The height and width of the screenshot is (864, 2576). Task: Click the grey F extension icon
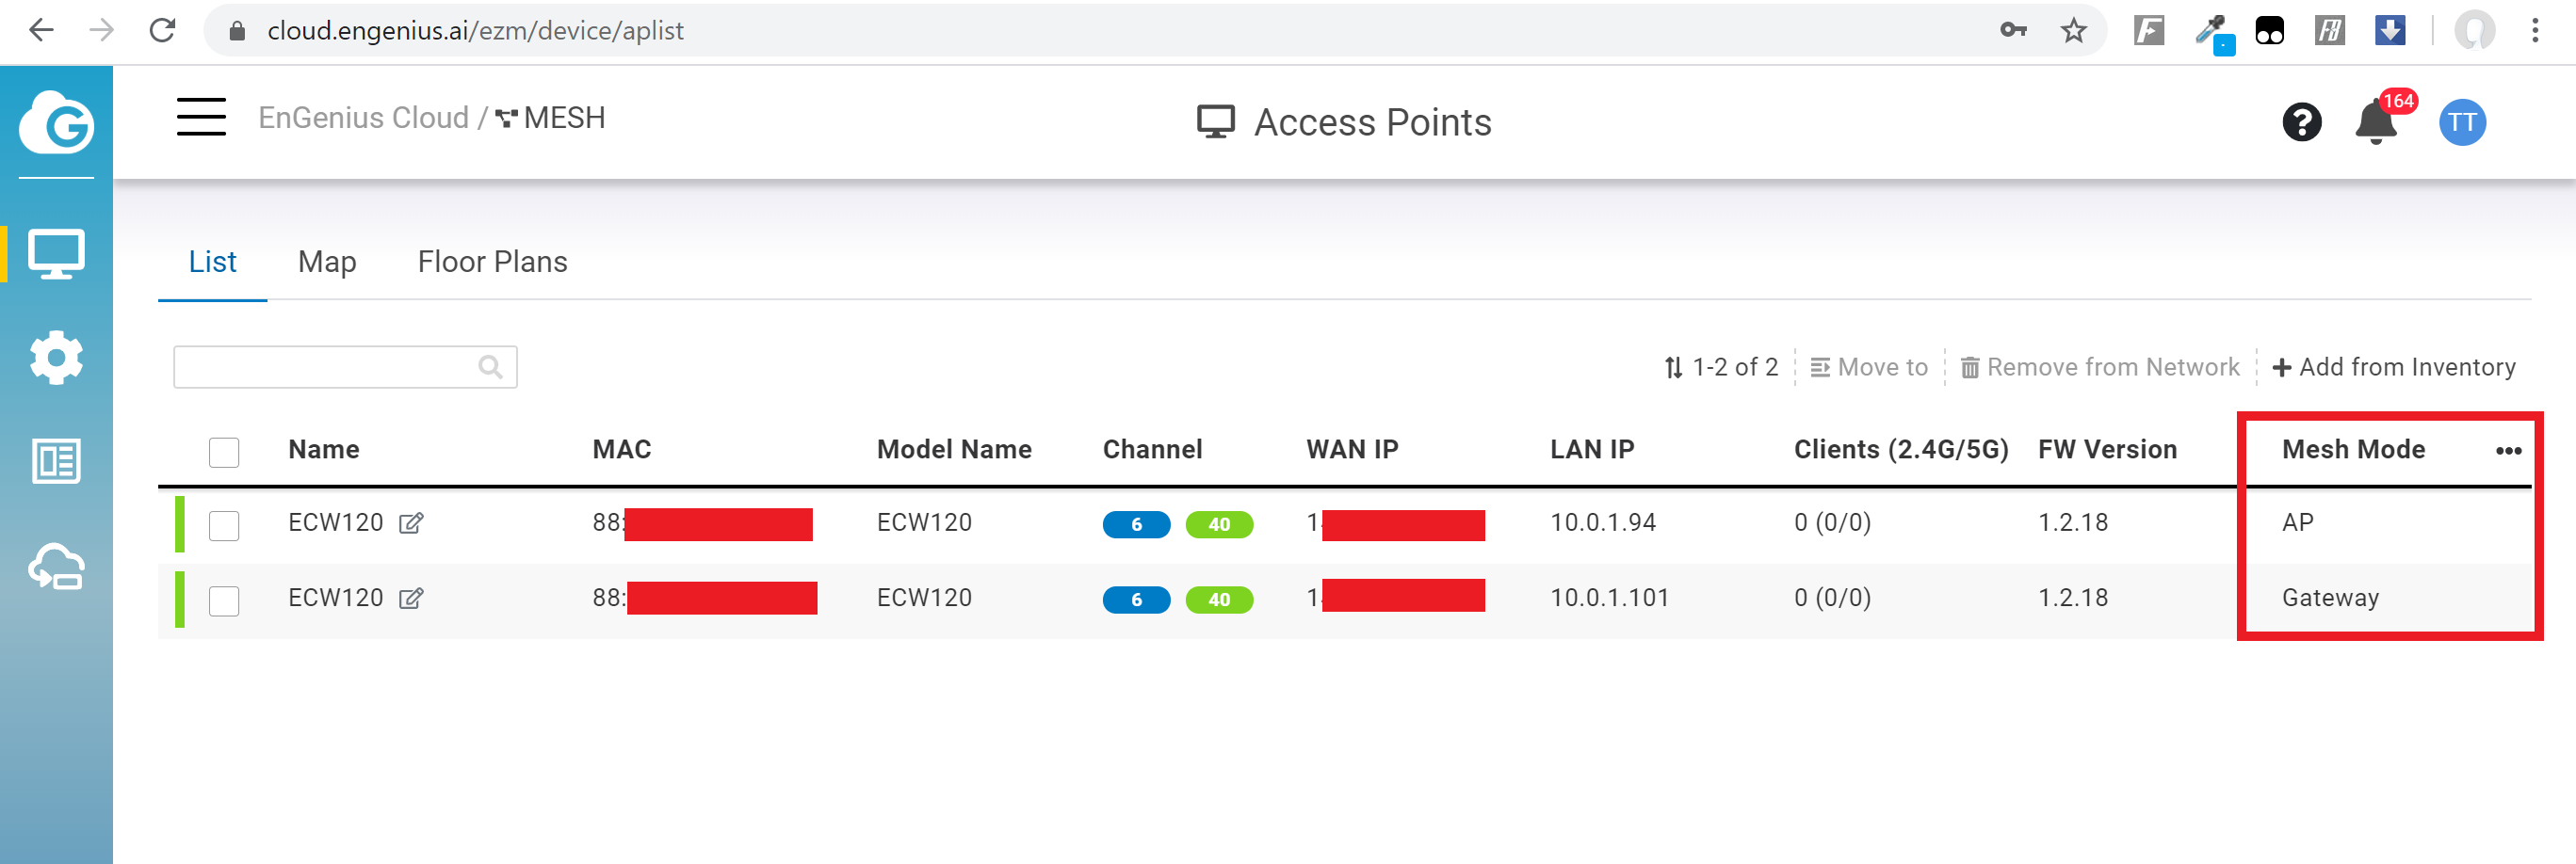(2149, 31)
